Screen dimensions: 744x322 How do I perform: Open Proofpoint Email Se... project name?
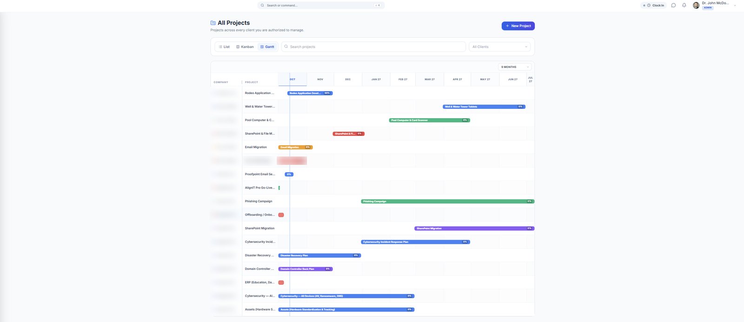[260, 174]
